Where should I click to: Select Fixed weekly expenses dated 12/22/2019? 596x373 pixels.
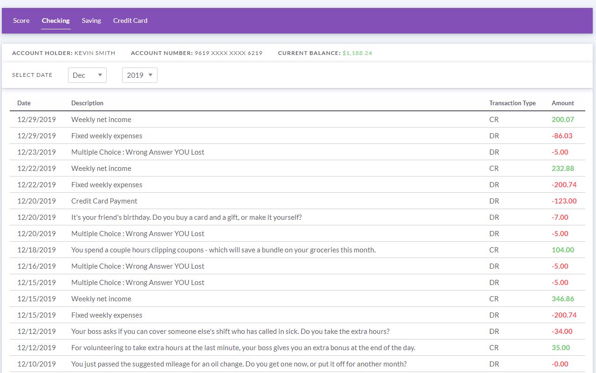pyautogui.click(x=107, y=184)
